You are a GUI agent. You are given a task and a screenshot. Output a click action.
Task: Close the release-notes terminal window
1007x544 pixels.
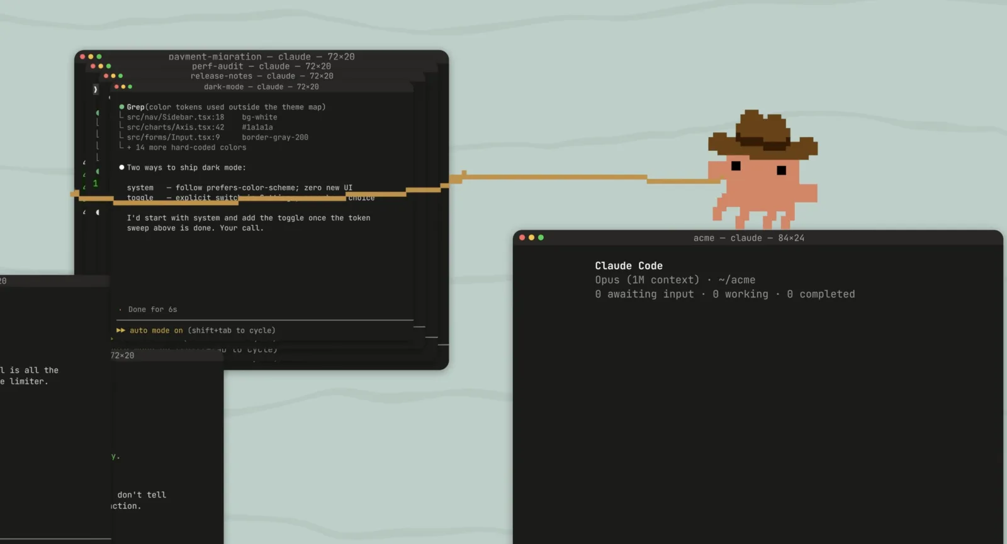106,76
